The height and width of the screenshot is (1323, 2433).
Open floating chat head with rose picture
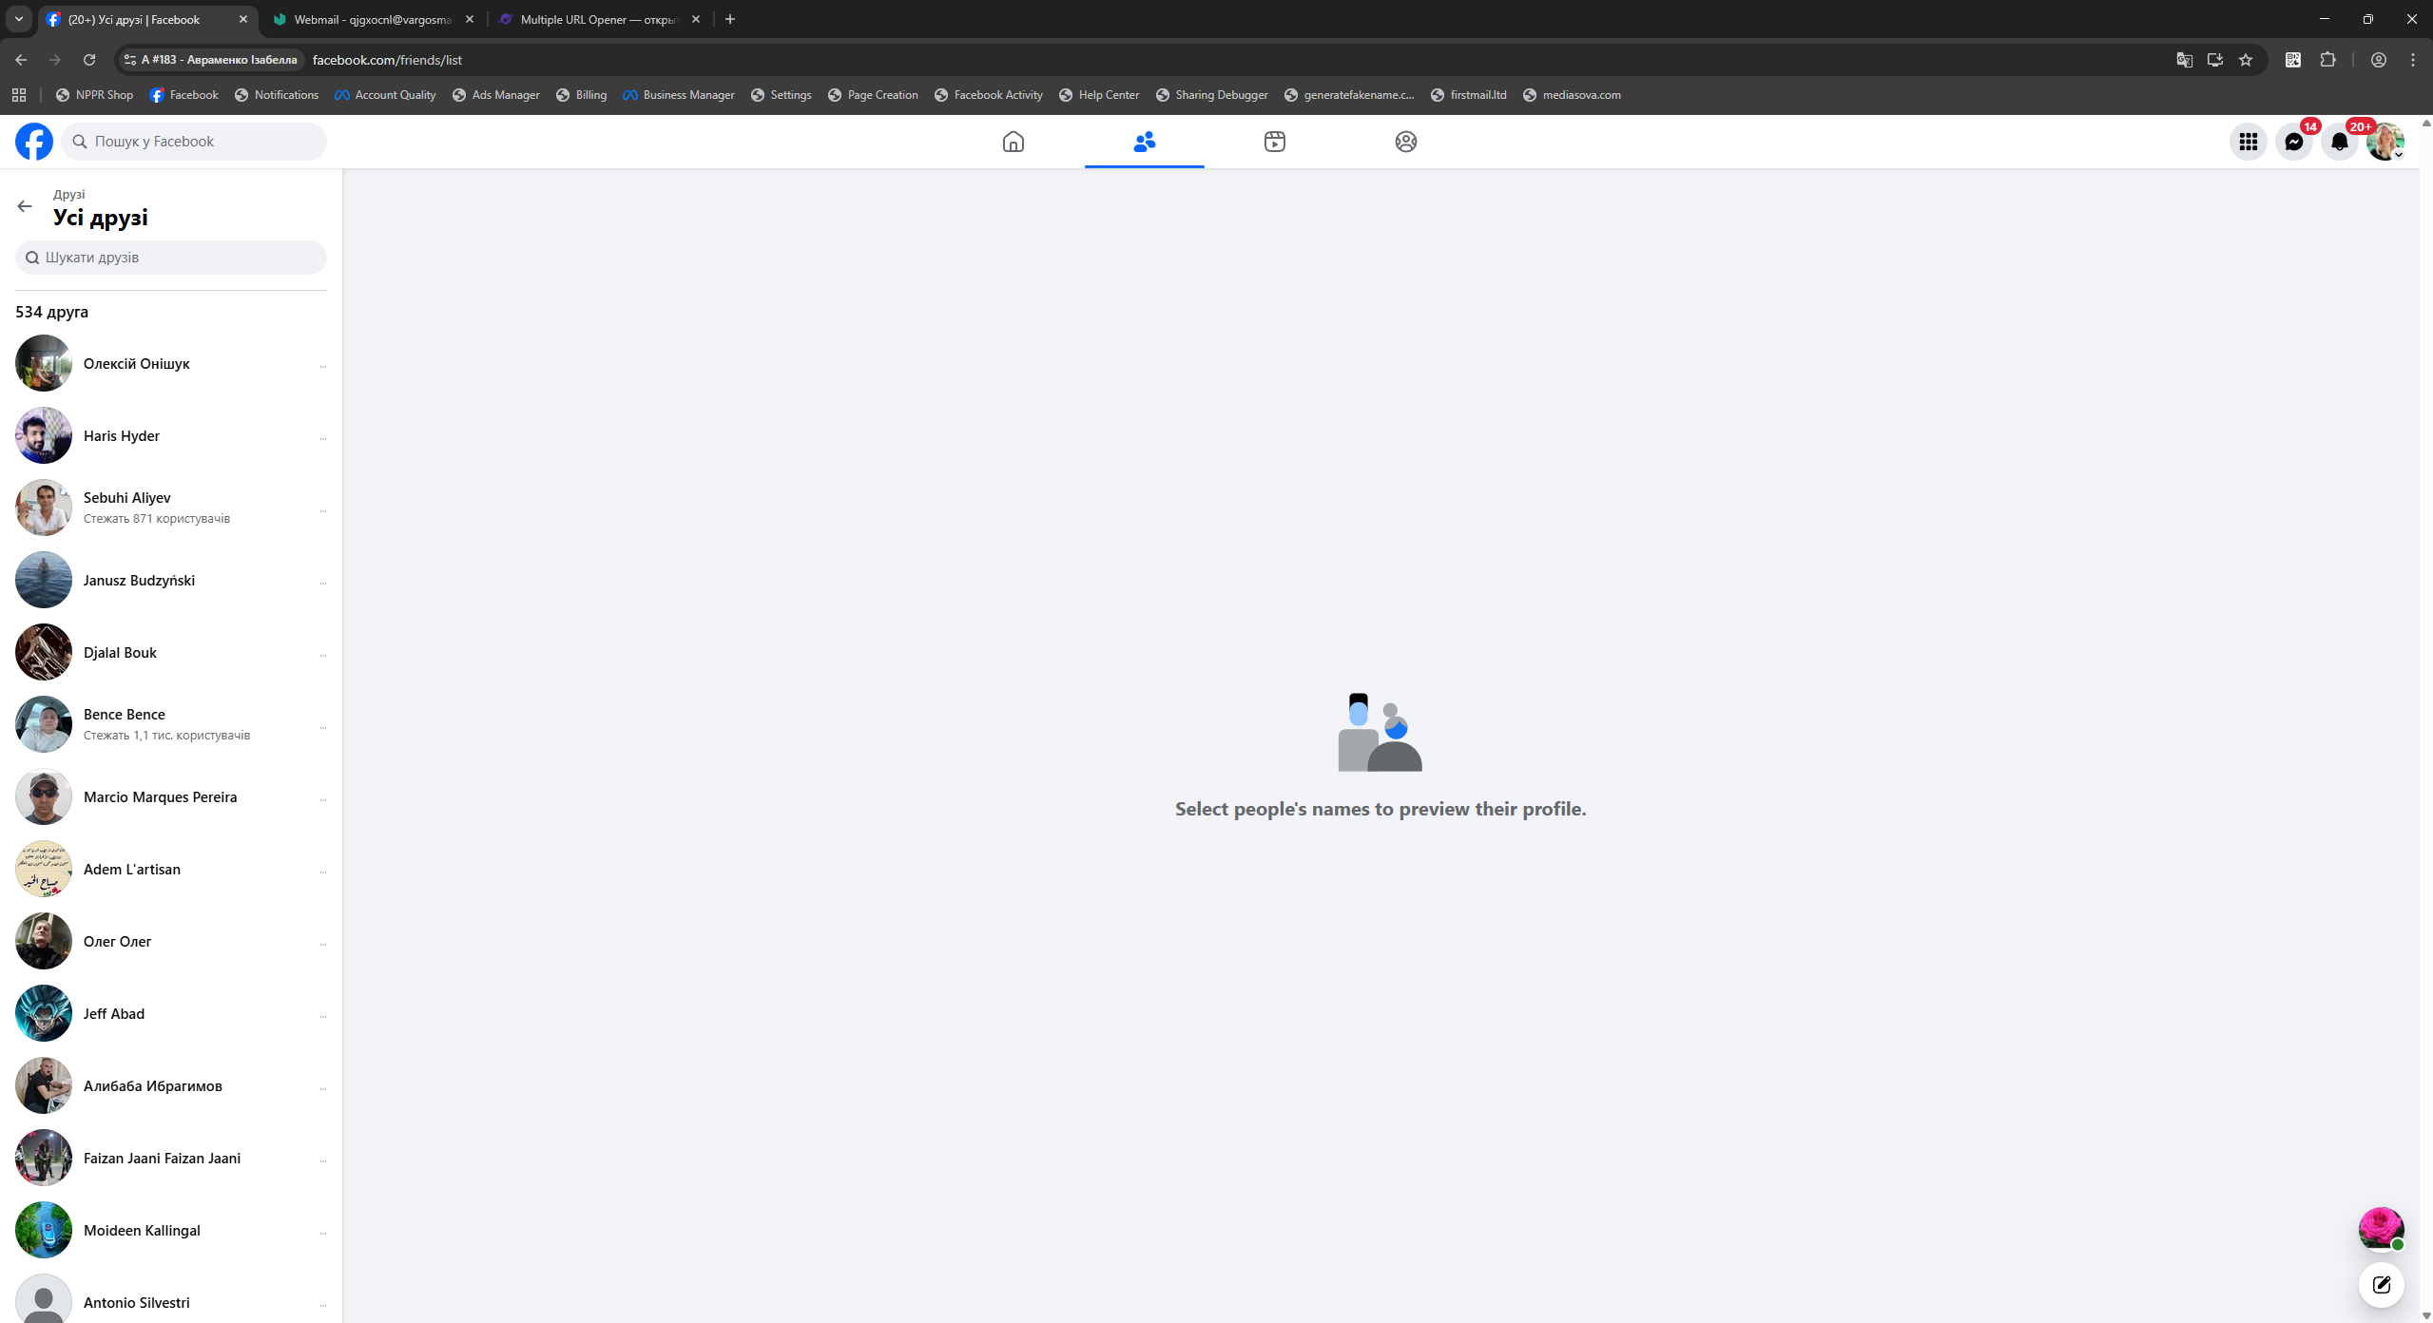(x=2380, y=1228)
